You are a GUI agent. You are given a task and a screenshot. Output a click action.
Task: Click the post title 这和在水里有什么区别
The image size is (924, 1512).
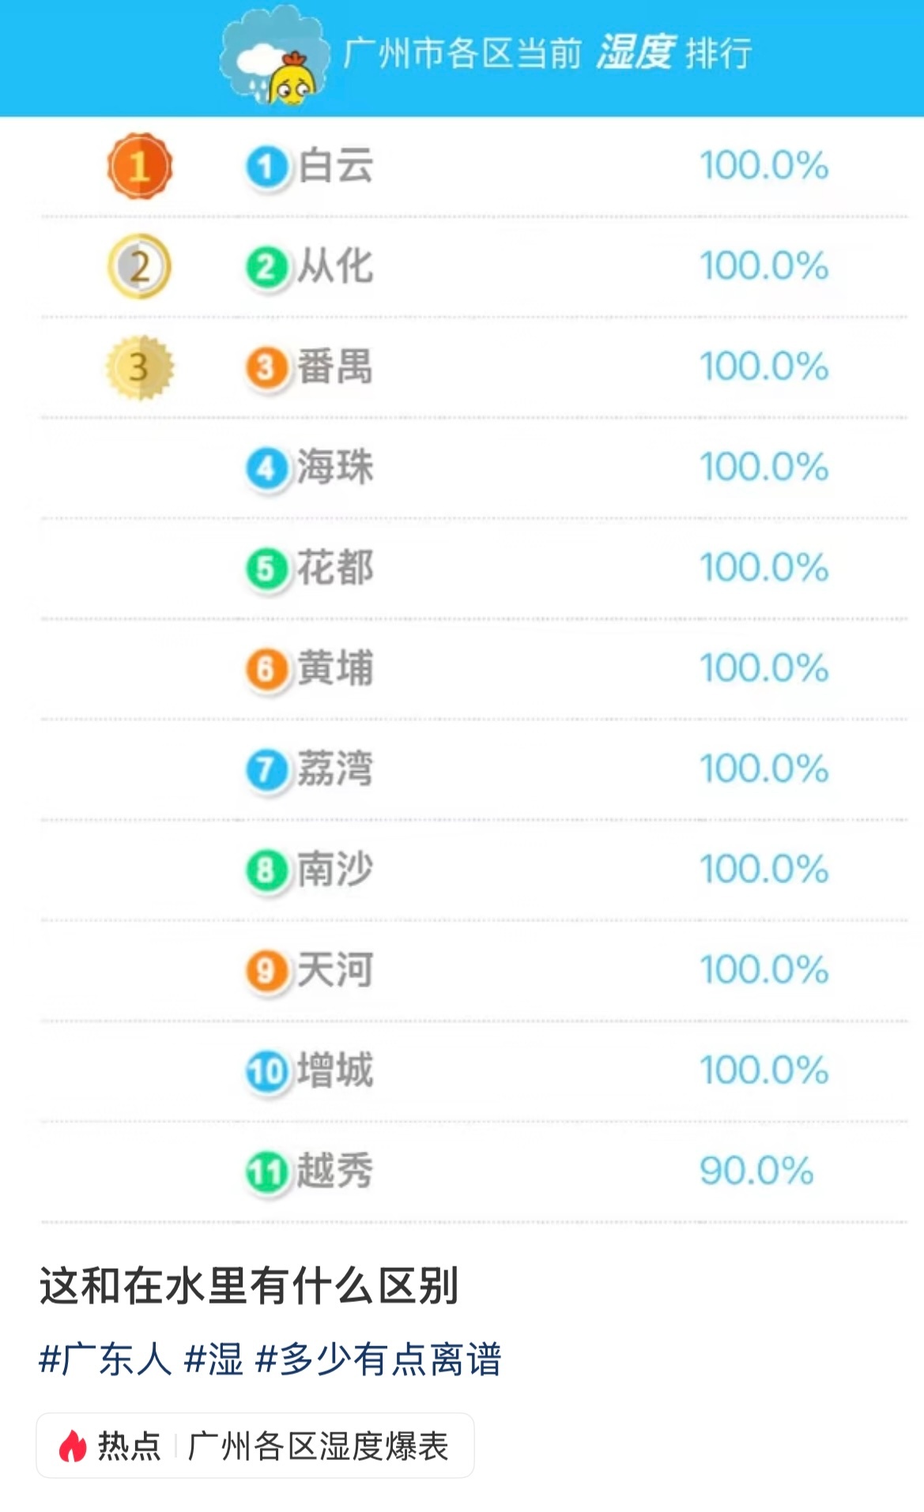249,1286
